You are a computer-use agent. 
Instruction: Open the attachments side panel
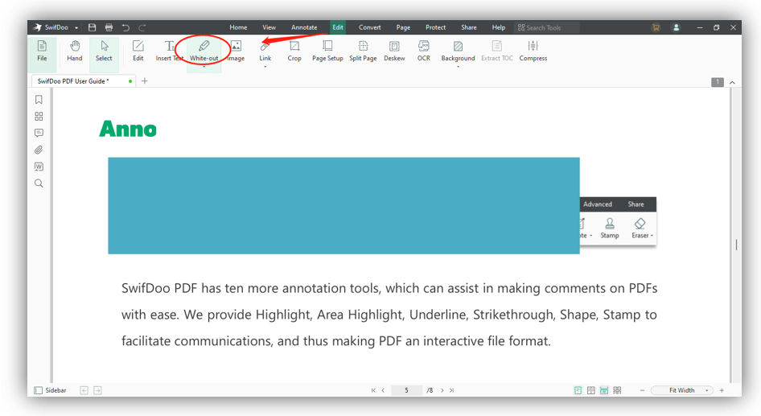(x=39, y=150)
